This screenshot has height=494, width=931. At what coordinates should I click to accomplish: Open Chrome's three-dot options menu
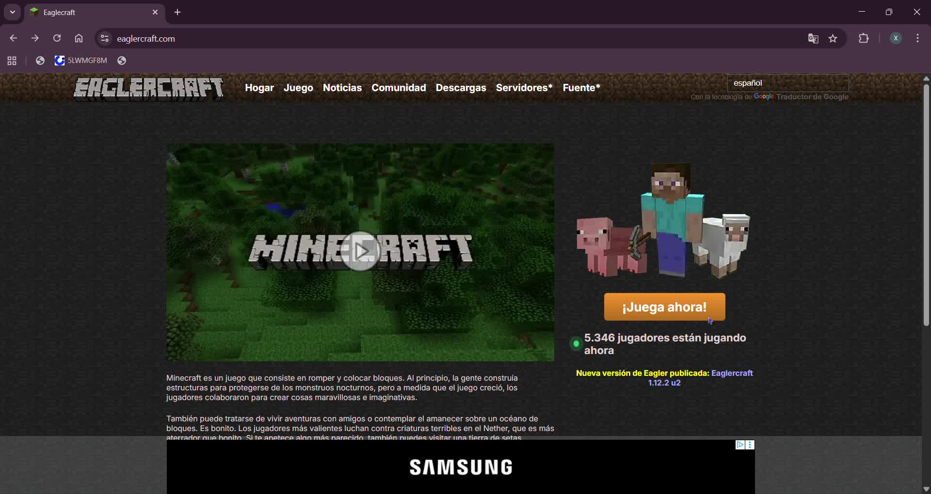coord(918,38)
